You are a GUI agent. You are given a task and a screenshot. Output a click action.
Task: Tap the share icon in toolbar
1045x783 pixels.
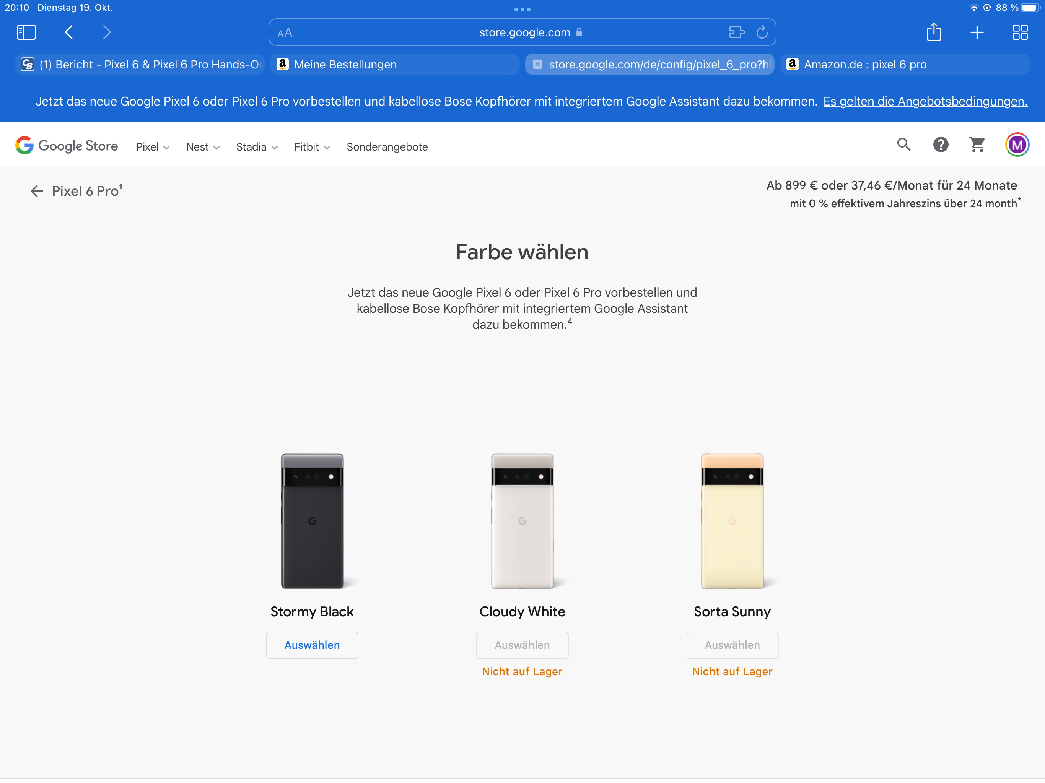click(x=934, y=32)
